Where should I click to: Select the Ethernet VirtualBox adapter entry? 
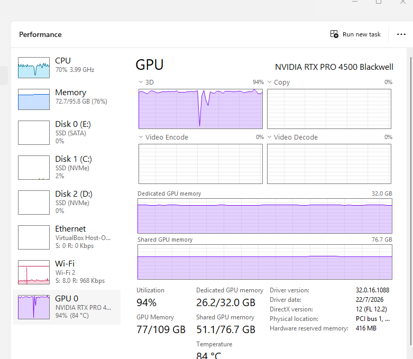click(x=67, y=237)
